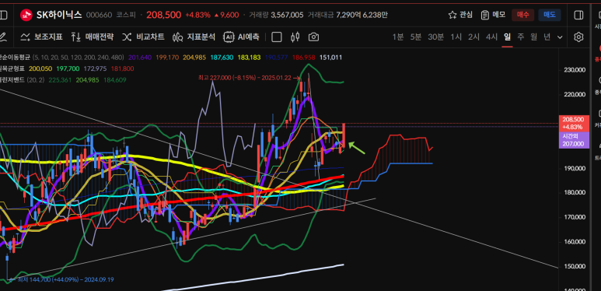The image size is (601, 291).
Task: Open chart settings gear icon
Action: (578, 37)
